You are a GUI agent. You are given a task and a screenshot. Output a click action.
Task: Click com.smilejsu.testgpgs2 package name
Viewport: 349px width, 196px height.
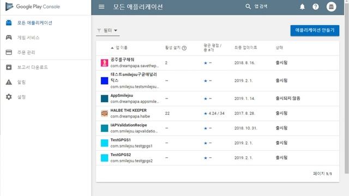click(131, 161)
